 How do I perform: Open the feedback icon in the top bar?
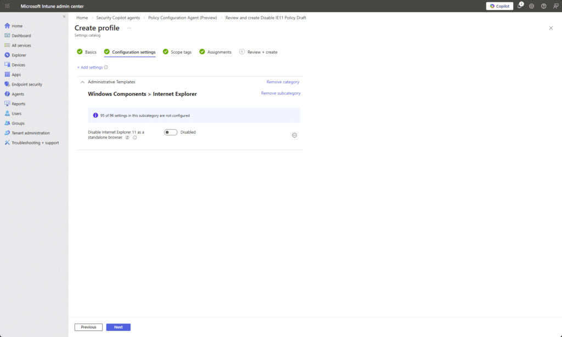(555, 6)
